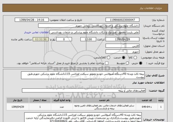Select the کالا radio button
The height and width of the screenshot is (122, 173).
[135, 58]
